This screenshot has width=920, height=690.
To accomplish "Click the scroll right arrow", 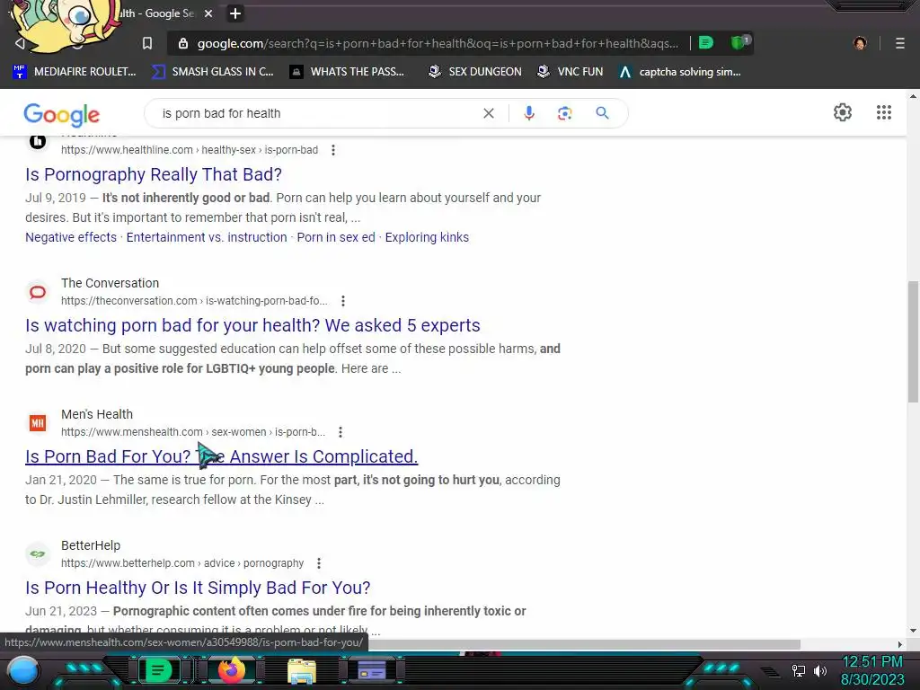I will (x=900, y=644).
